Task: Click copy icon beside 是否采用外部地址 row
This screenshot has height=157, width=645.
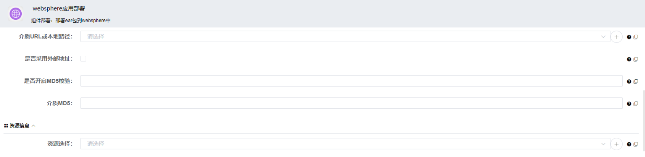Action: click(636, 59)
